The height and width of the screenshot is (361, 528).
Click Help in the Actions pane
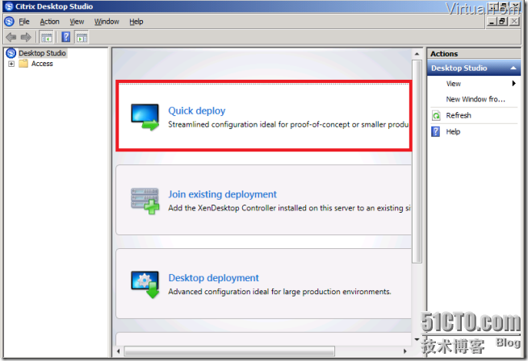point(453,132)
